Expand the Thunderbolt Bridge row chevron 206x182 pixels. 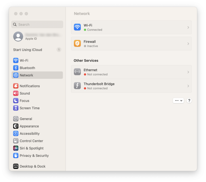(188, 86)
